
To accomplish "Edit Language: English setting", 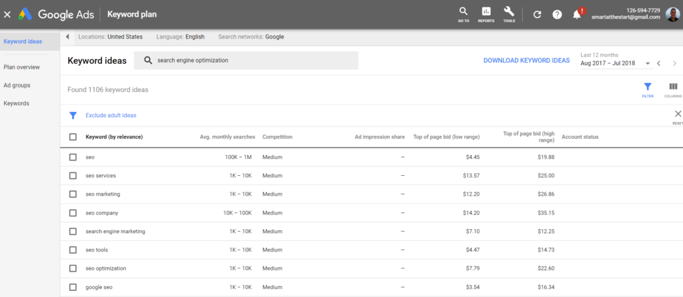I will (x=180, y=37).
